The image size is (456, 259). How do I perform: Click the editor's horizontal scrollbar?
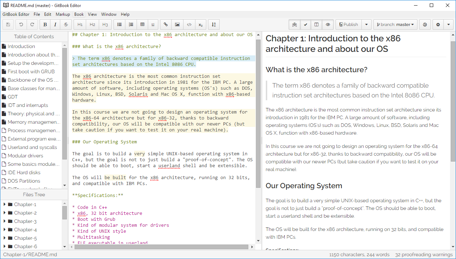click(x=161, y=246)
